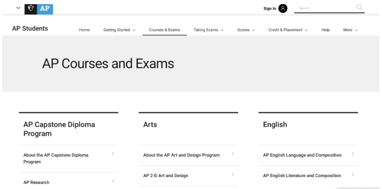Viewport: 382px width, 189px height.
Task: Click the Sign In user avatar icon
Action: point(283,8)
